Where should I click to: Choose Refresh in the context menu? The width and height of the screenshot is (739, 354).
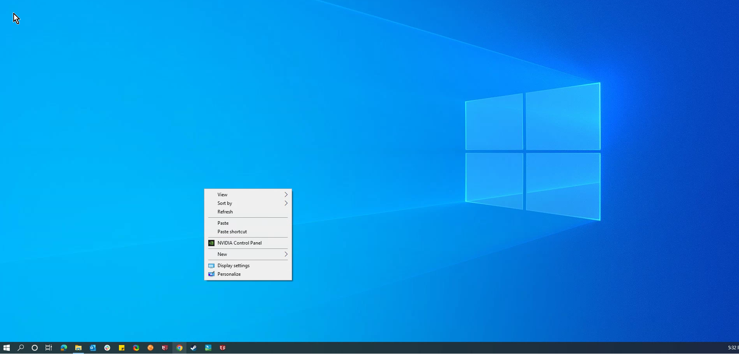pos(248,212)
